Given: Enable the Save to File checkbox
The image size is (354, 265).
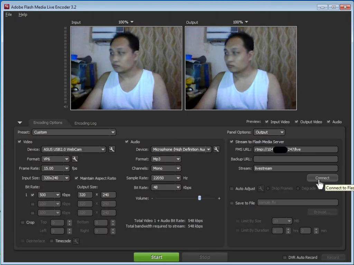Looking at the screenshot, I should (x=232, y=203).
